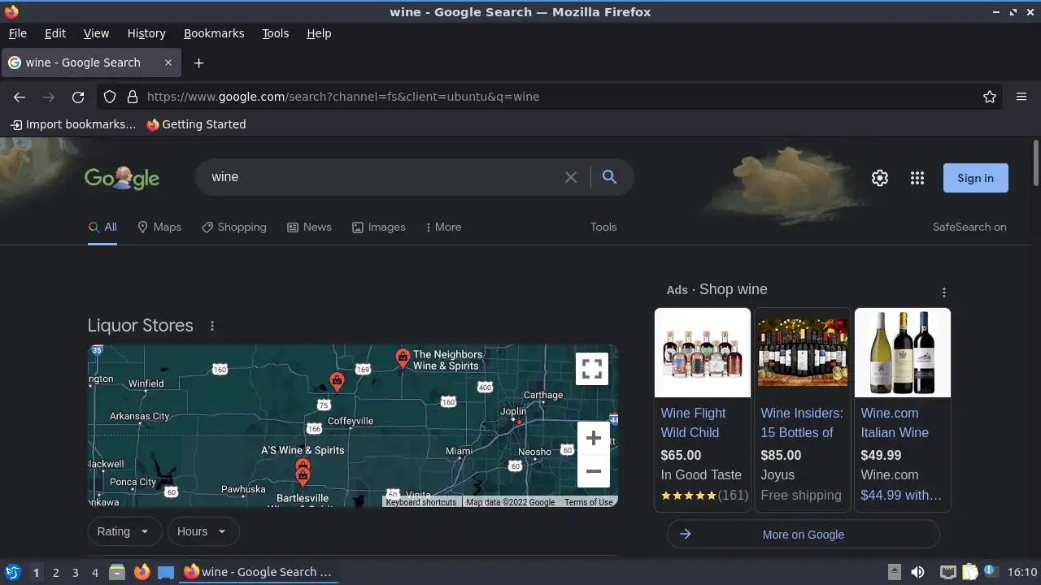1041x585 pixels.
Task: Open the Help menu
Action: (x=319, y=33)
